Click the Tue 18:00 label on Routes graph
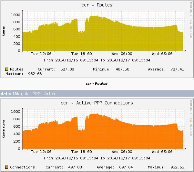 click(x=82, y=54)
